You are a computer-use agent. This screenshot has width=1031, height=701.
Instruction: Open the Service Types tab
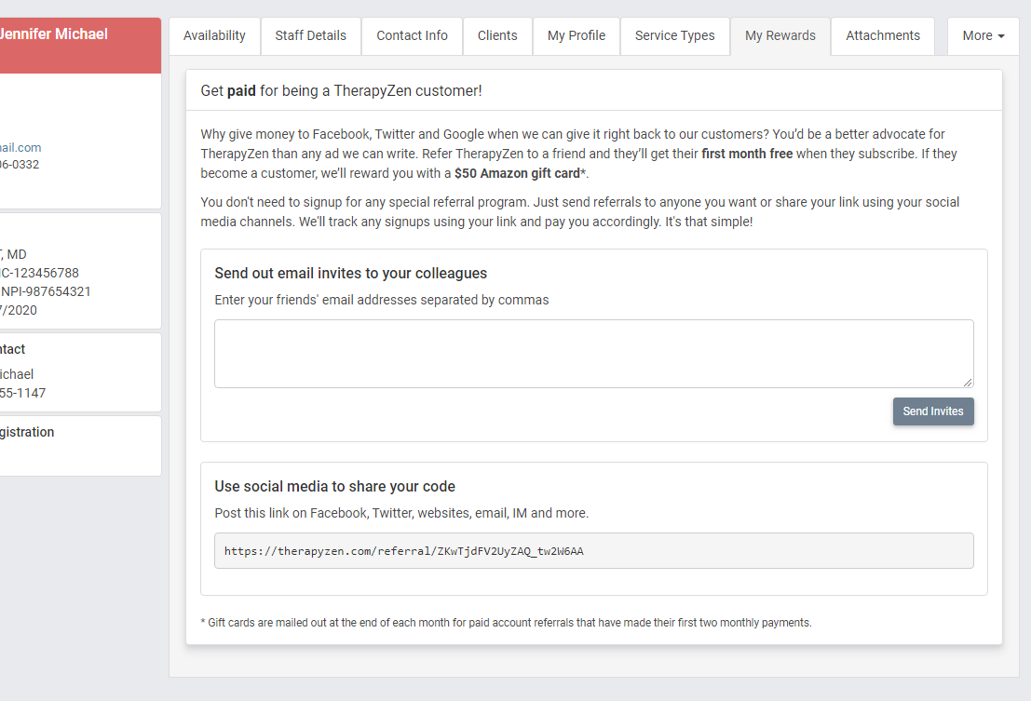click(x=674, y=35)
